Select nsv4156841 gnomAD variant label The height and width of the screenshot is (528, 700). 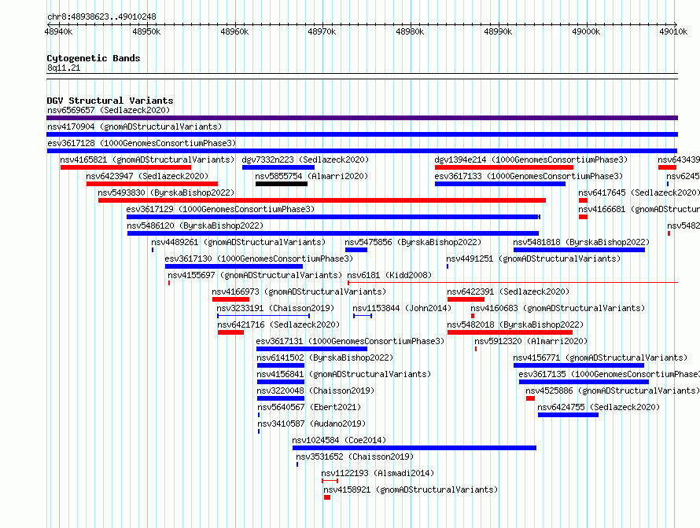point(344,374)
